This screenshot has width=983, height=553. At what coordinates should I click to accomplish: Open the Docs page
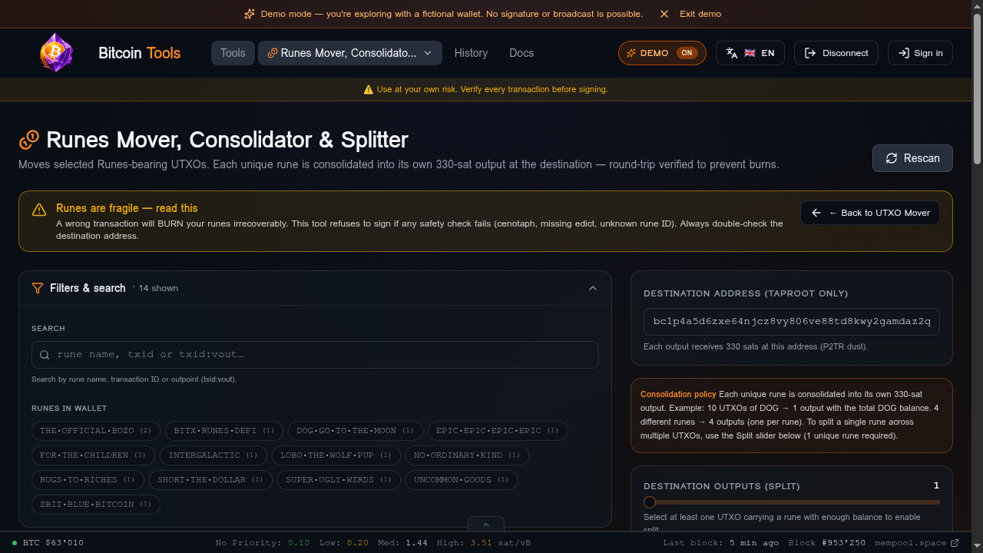click(x=521, y=53)
